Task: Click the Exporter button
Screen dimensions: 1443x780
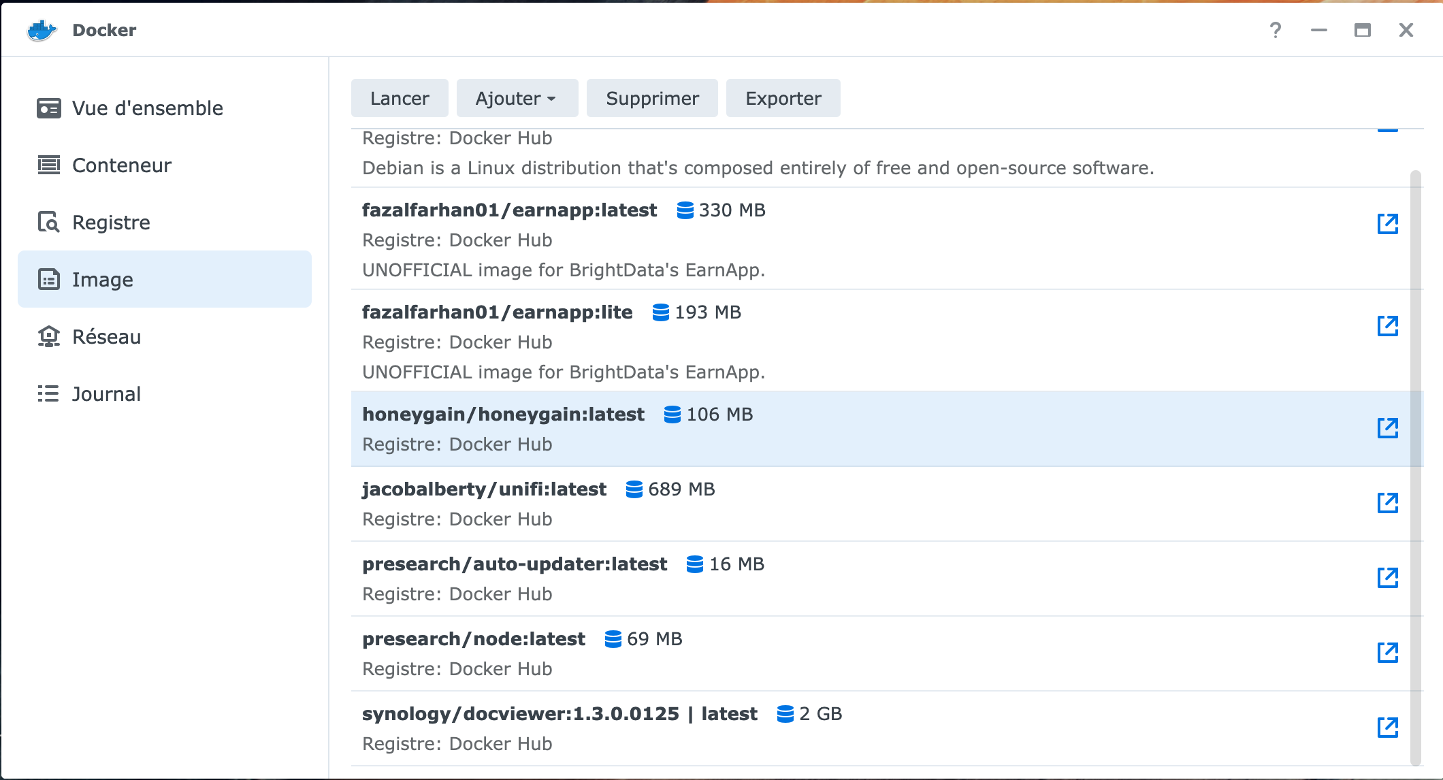Action: coord(783,99)
